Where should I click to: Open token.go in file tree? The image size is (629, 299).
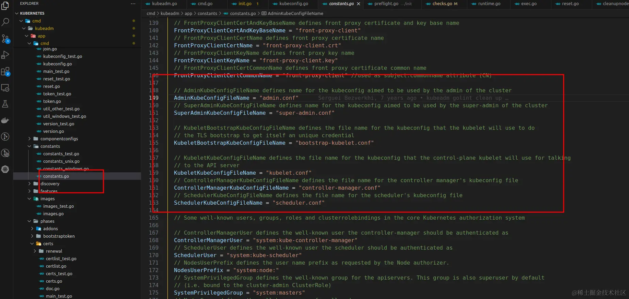(x=52, y=101)
